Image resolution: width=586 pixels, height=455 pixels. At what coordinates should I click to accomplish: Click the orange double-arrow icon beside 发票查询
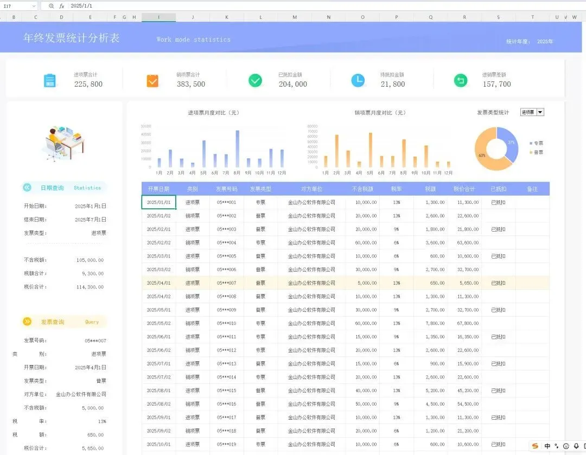click(x=27, y=322)
